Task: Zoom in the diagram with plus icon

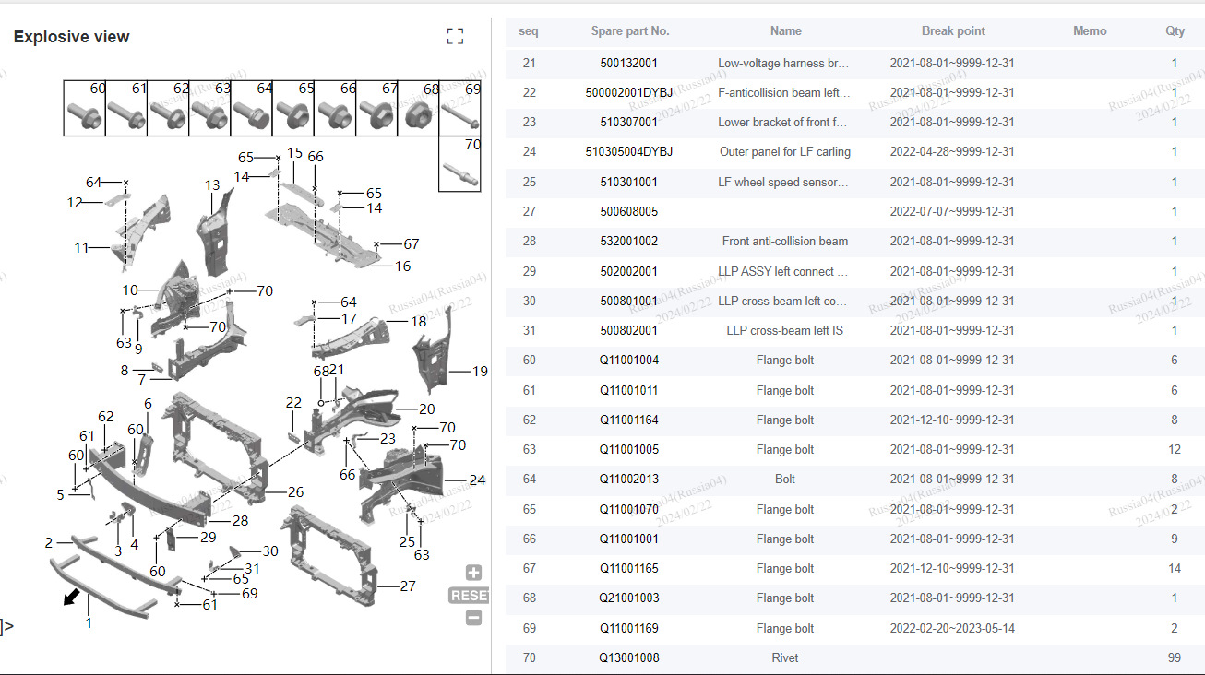Action: (x=473, y=573)
